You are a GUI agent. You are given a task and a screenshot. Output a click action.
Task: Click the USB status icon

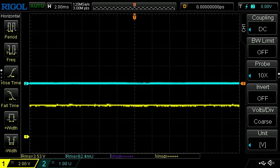pos(262,163)
